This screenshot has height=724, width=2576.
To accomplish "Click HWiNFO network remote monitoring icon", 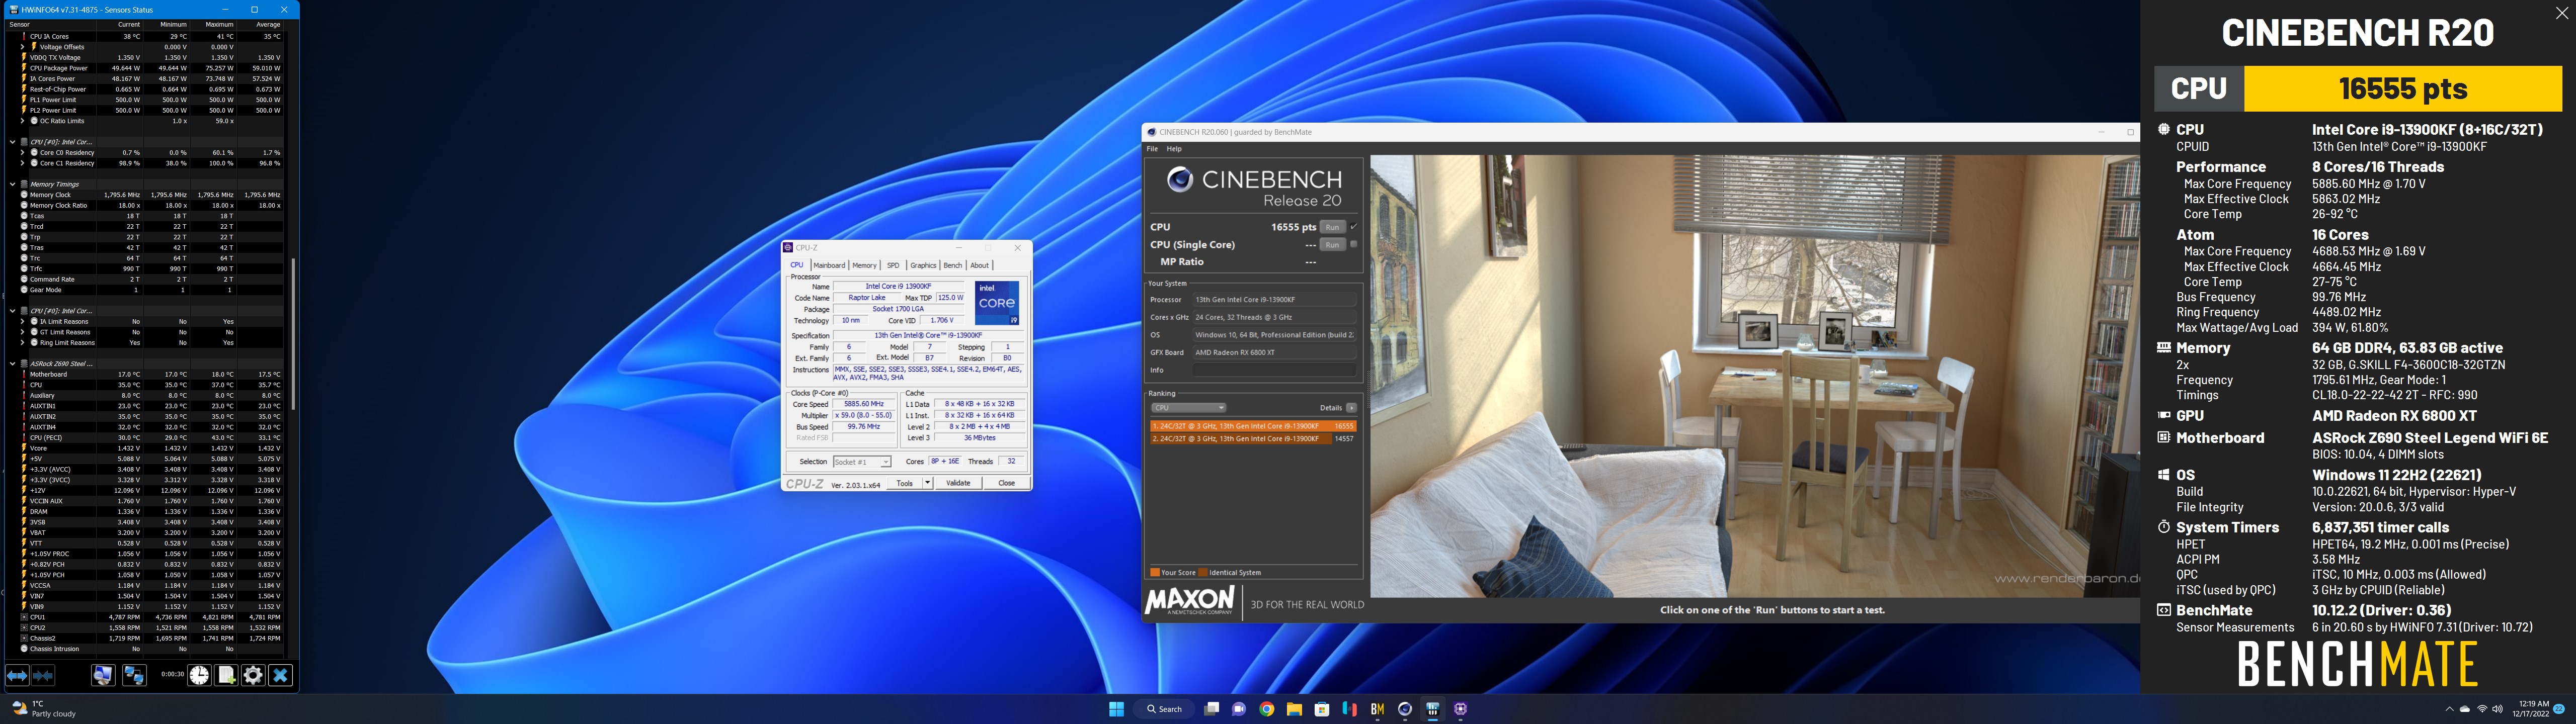I will coord(134,676).
